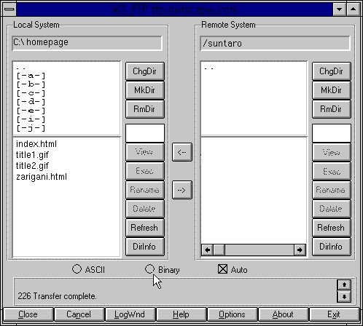This screenshot has width=363, height=326.
Task: Click remote list scroll right arrow
Action: (x=300, y=250)
